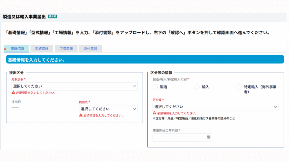289x162 pixels.
Task: Open the calendar picker for 事業開始の年月日
Action: (209, 137)
